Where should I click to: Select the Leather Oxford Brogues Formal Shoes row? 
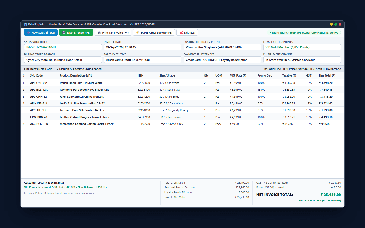[x=182, y=117]
